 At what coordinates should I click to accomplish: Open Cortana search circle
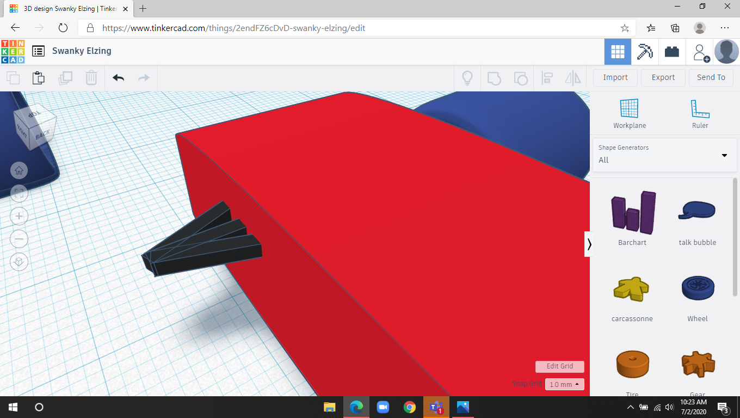pos(39,407)
